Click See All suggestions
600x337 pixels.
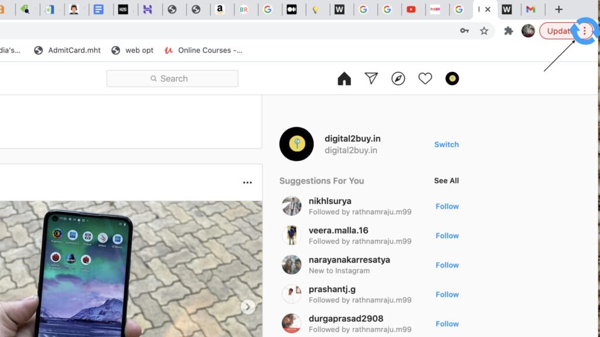point(446,181)
